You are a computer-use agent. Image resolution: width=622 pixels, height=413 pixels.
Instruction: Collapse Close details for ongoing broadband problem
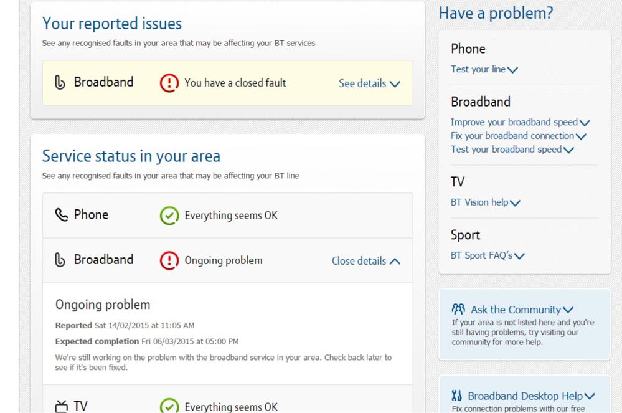coord(365,260)
